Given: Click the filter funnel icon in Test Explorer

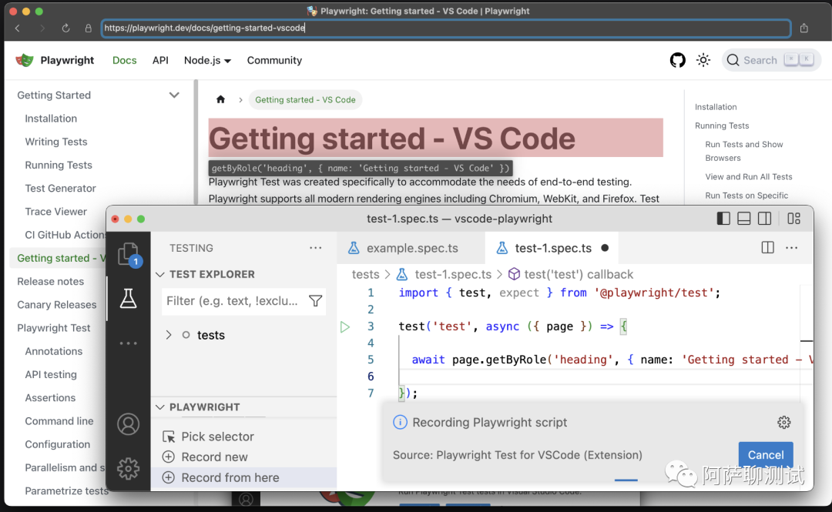Looking at the screenshot, I should 316,301.
